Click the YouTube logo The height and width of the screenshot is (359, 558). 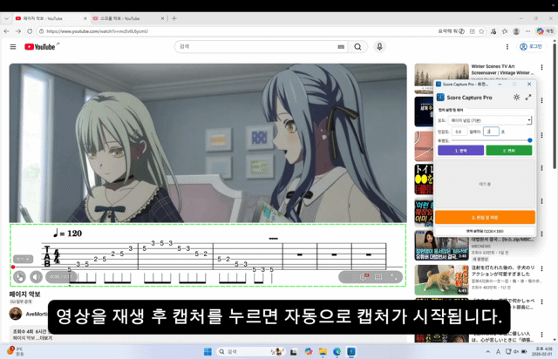[40, 46]
